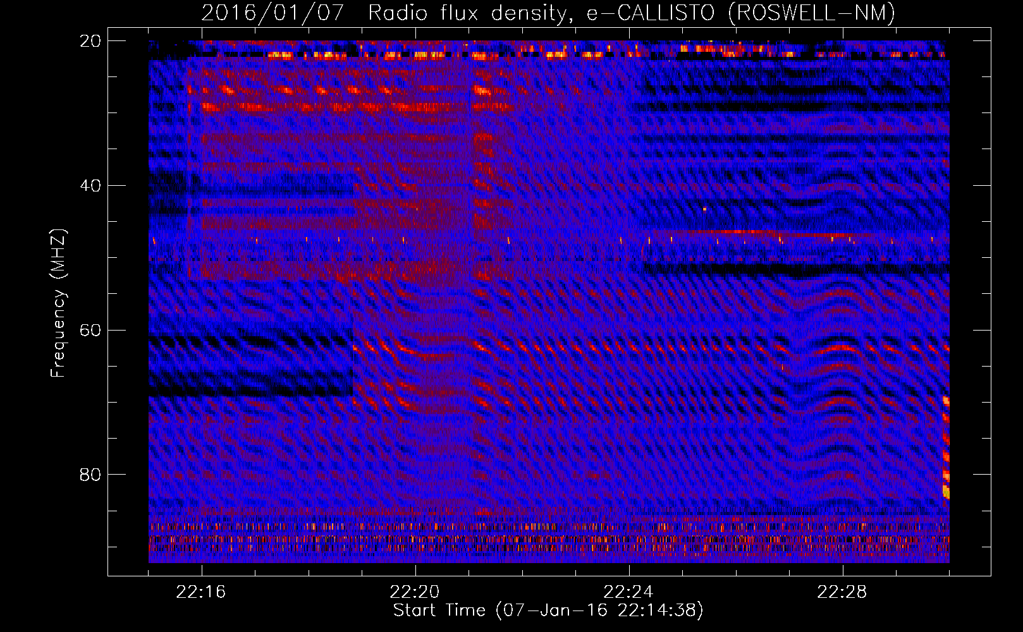
Task: Click the '22:20' time tick label
Action: point(415,592)
